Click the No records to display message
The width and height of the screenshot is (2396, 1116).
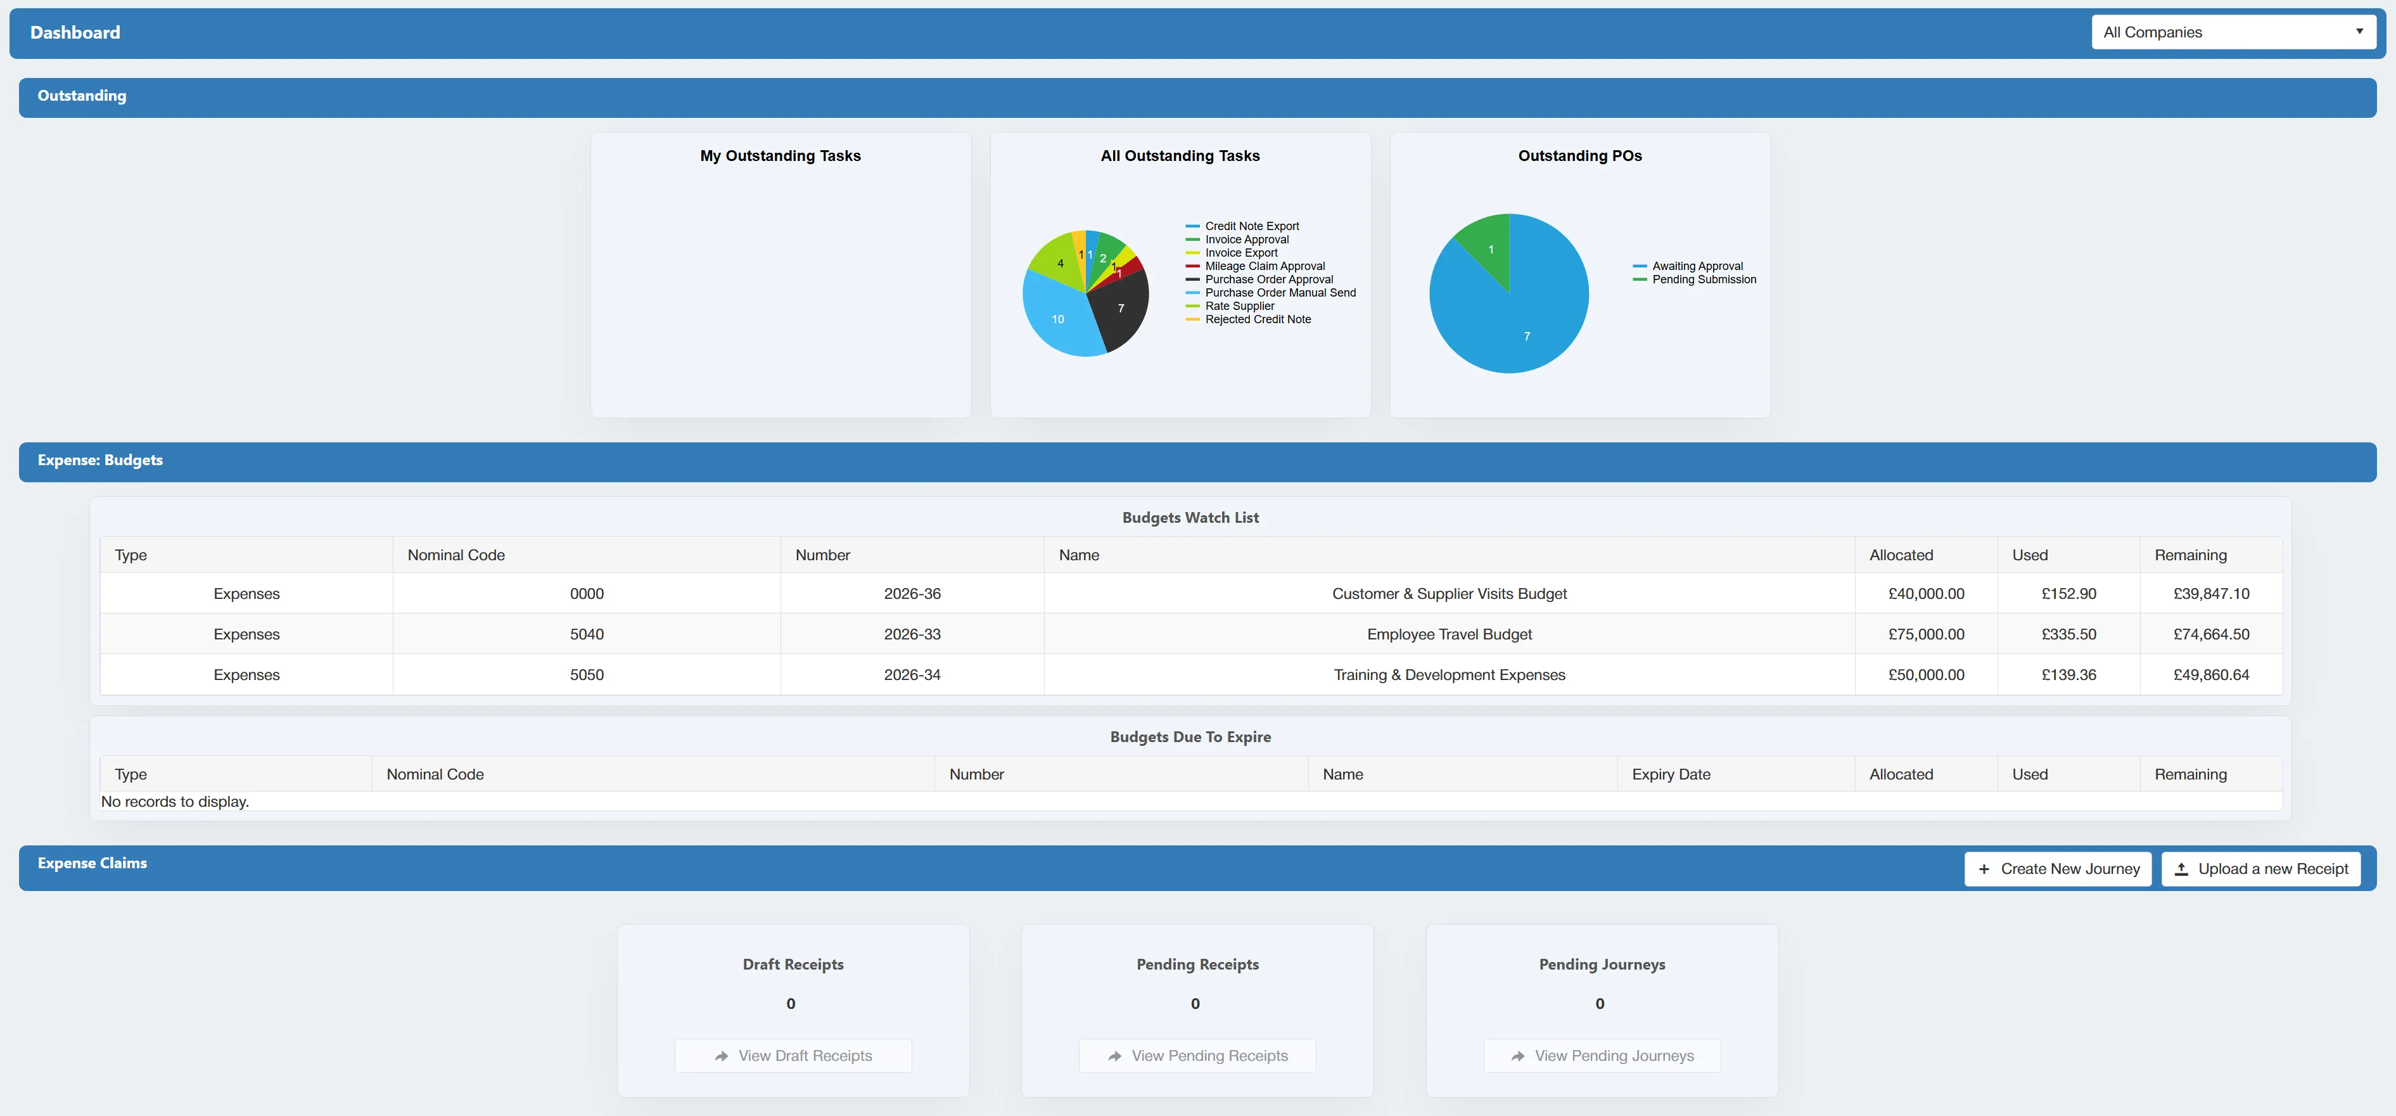(175, 802)
